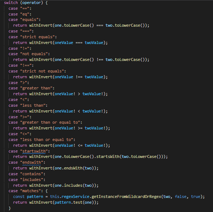Click the test method in pattern.test(one)
The image size is (213, 212).
(78, 203)
